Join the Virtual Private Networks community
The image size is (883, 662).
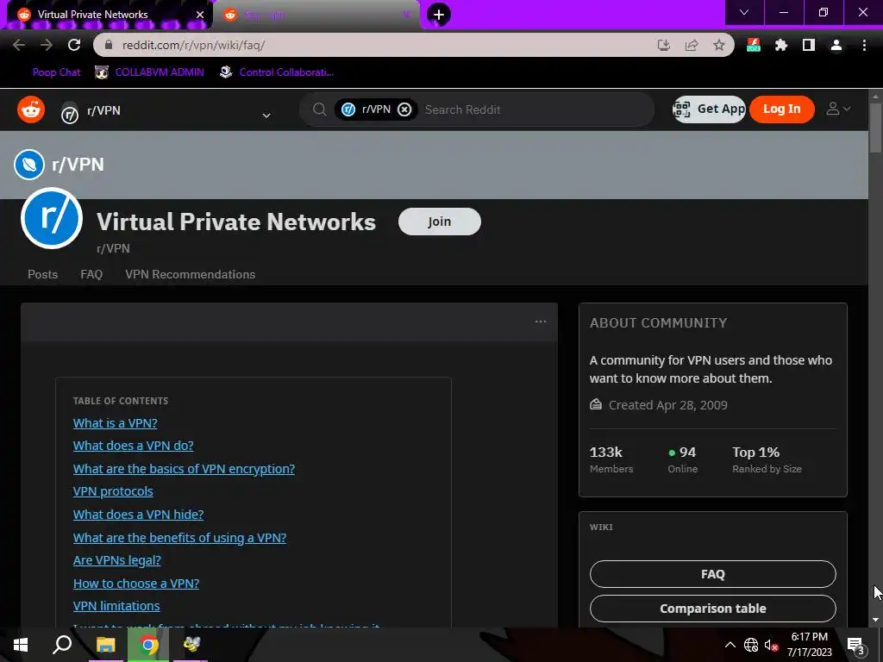439,222
